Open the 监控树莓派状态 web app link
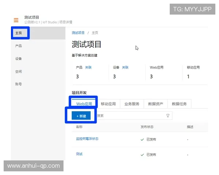The height and width of the screenshot is (175, 219). 87,139
